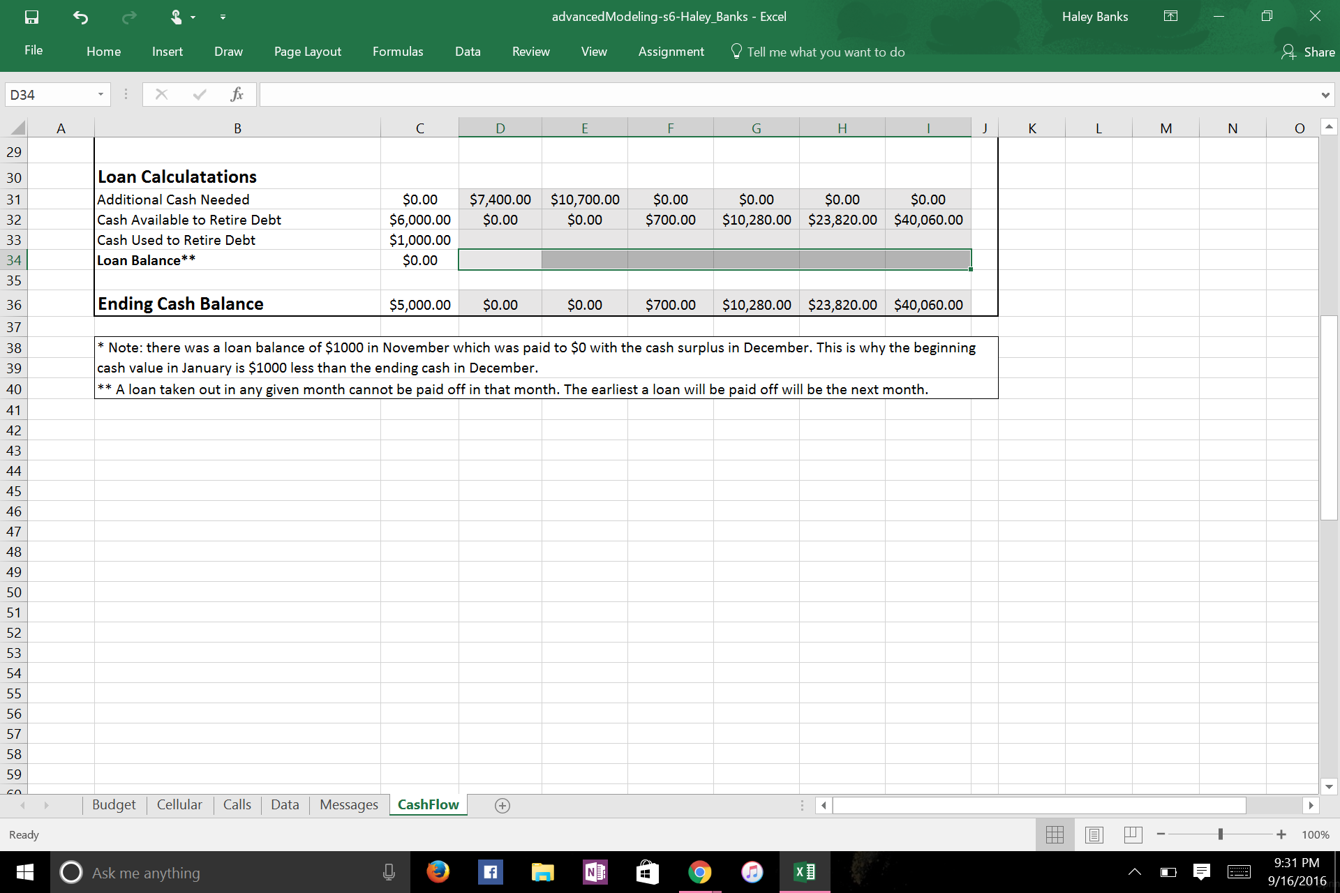Switch to Normal view icon

(1055, 834)
